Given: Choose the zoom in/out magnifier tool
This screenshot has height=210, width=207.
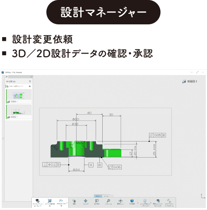Looking at the screenshot, I should click(x=97, y=202).
